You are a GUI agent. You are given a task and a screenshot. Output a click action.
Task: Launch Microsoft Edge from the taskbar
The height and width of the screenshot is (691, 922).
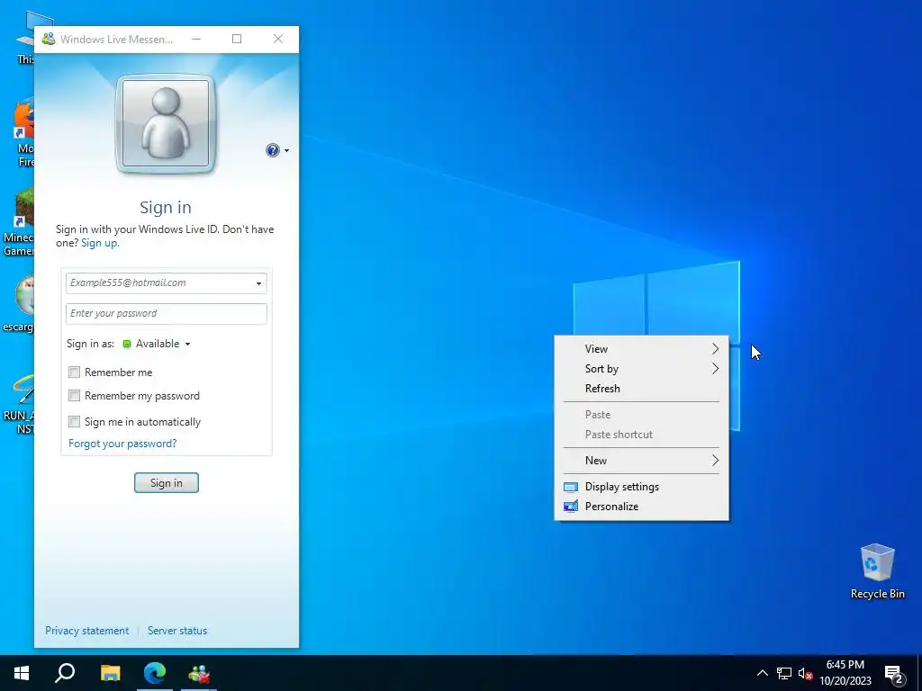point(155,673)
